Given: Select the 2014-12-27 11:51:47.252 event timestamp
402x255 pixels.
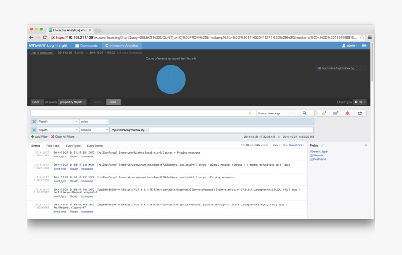Looking at the screenshot, I should click(x=42, y=154).
